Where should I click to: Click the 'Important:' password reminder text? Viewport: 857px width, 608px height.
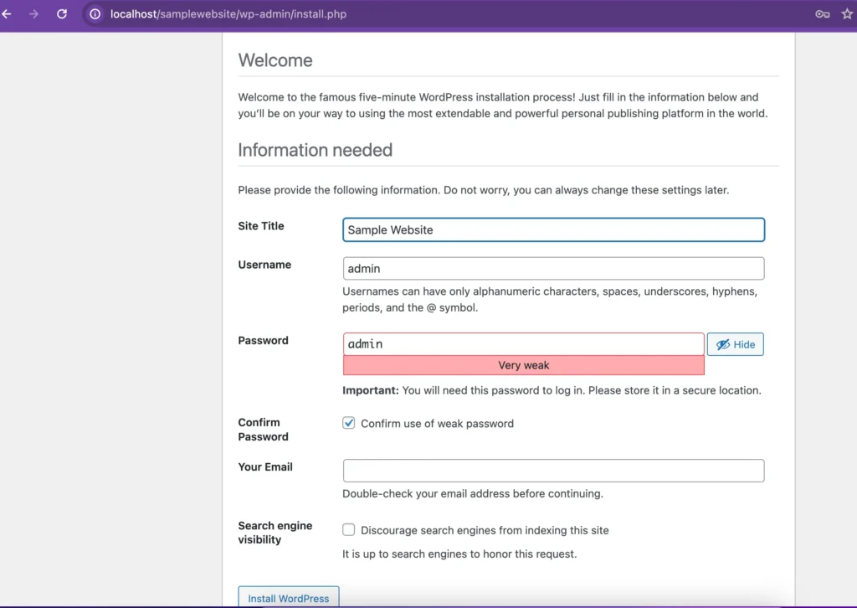pyautogui.click(x=552, y=390)
